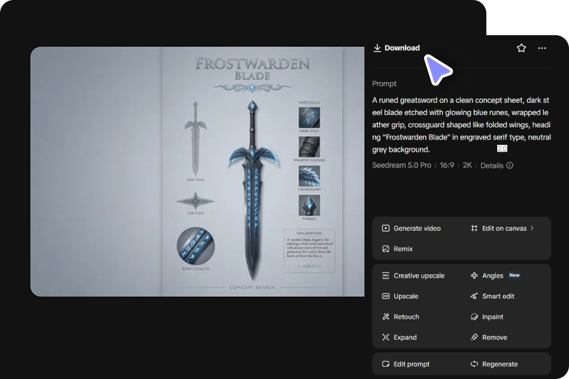The image size is (569, 379).
Task: Click the Generate video label
Action: (x=417, y=228)
